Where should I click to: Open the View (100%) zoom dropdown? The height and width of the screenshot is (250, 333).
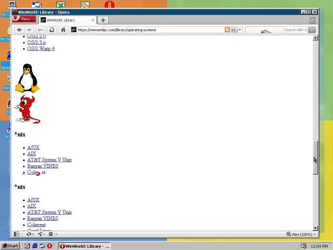click(x=304, y=234)
